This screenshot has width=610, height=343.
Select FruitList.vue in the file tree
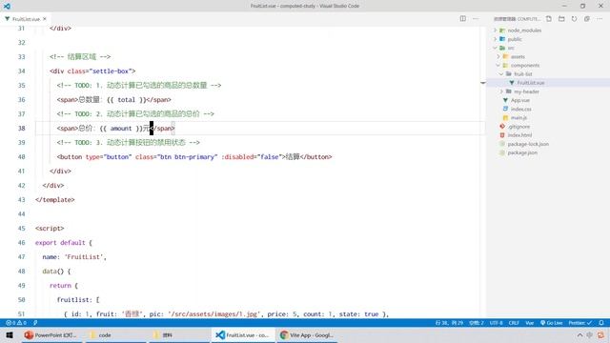pyautogui.click(x=531, y=83)
